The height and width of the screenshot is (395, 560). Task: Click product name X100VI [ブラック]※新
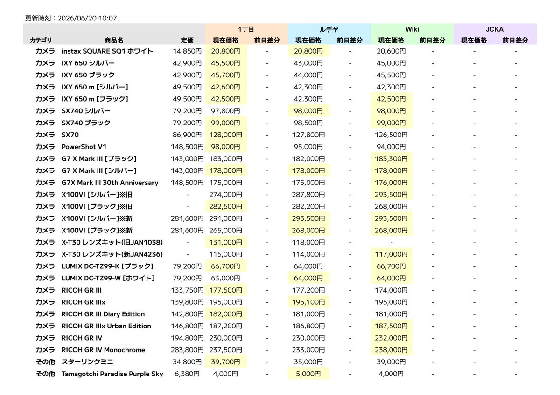[x=97, y=230]
